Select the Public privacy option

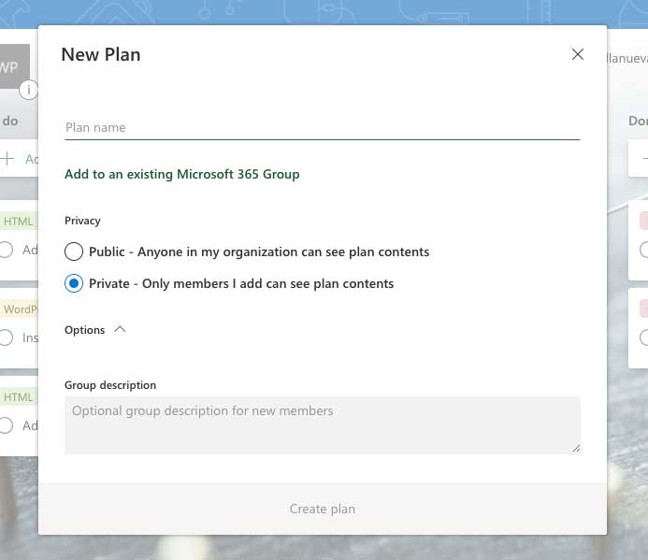(74, 251)
